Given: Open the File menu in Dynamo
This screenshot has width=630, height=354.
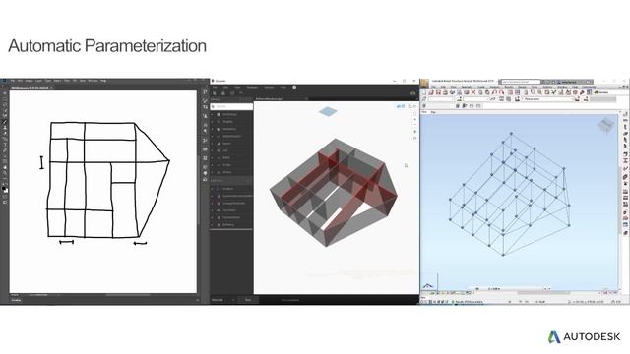Looking at the screenshot, I should pyautogui.click(x=215, y=88).
